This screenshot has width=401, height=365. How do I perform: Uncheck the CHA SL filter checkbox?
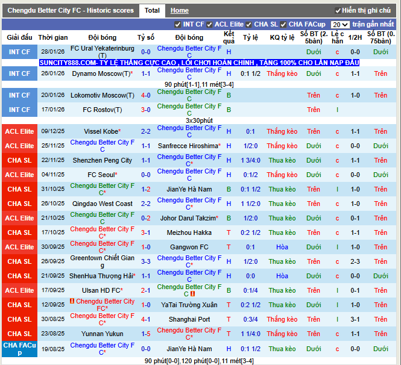pos(248,25)
